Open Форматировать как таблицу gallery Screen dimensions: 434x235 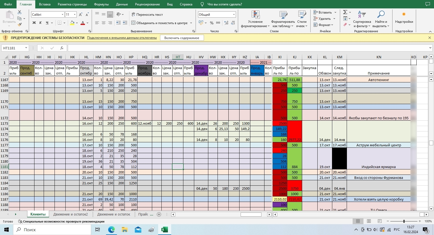[283, 19]
